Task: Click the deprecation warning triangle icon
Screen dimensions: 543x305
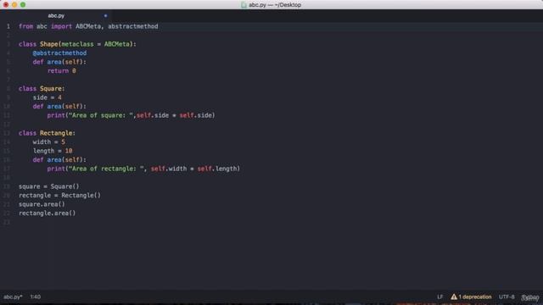Action: click(454, 297)
